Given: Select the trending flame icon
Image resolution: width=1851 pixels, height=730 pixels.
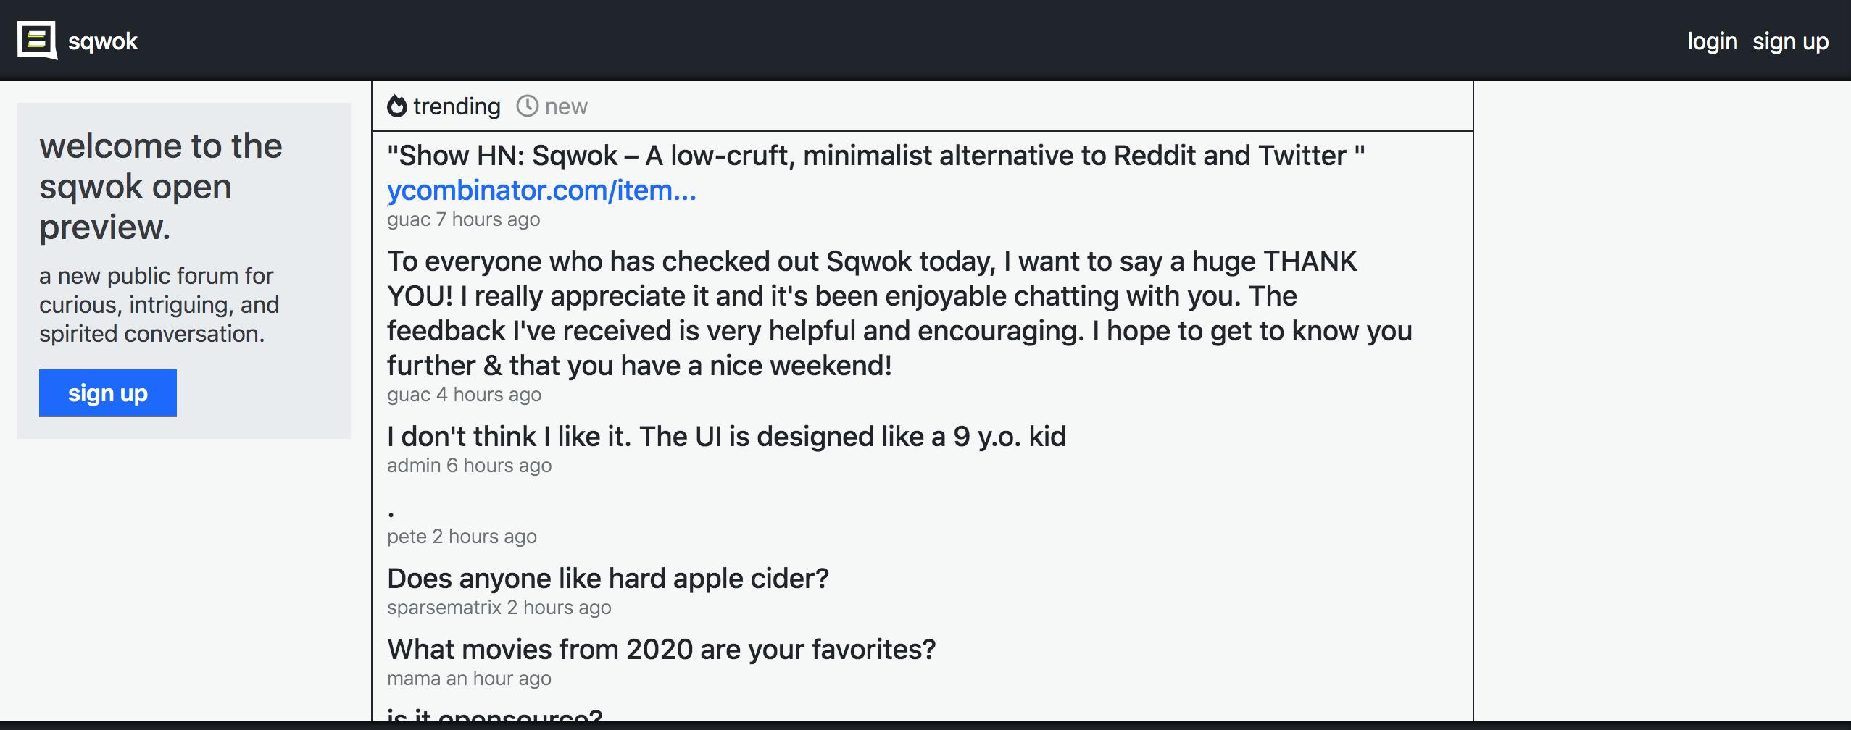Looking at the screenshot, I should pos(396,106).
